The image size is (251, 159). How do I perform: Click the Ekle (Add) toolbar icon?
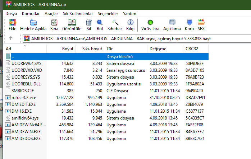(x=13, y=22)
